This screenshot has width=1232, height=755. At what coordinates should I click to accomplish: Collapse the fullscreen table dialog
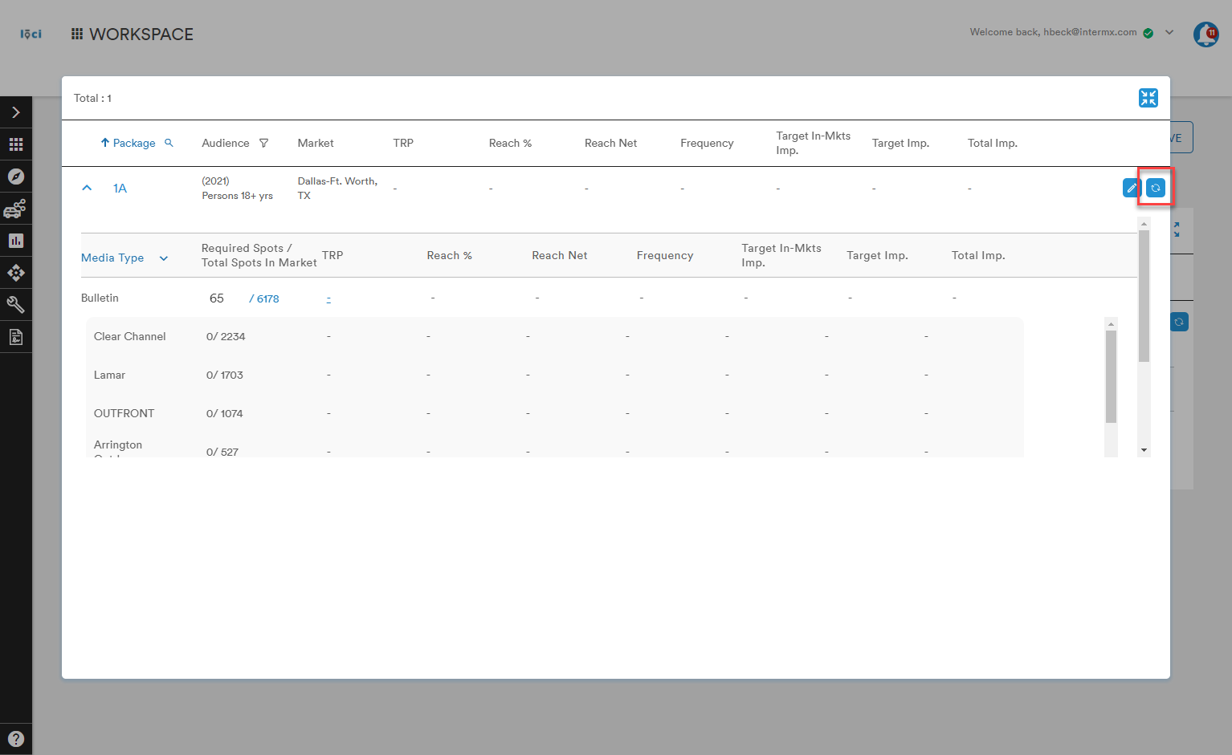(1148, 98)
